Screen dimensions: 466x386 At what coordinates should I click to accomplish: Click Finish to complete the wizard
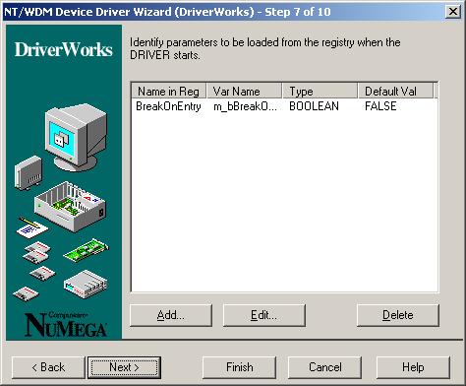(x=239, y=367)
